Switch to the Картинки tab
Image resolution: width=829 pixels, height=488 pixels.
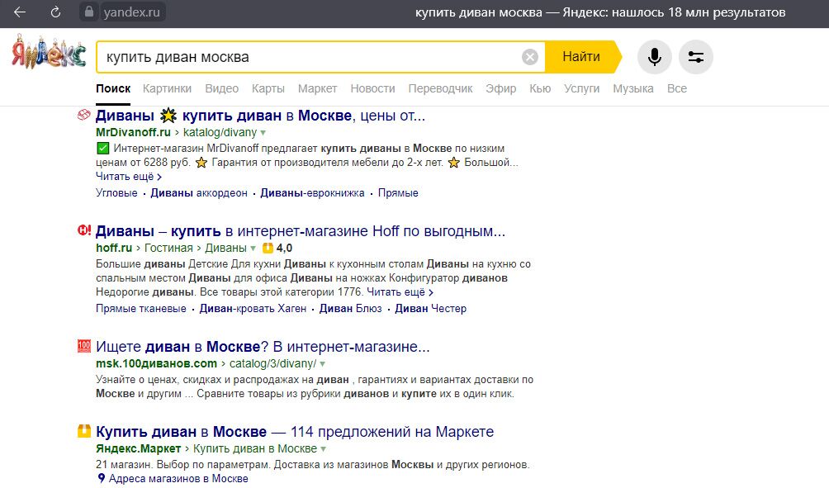coord(168,88)
